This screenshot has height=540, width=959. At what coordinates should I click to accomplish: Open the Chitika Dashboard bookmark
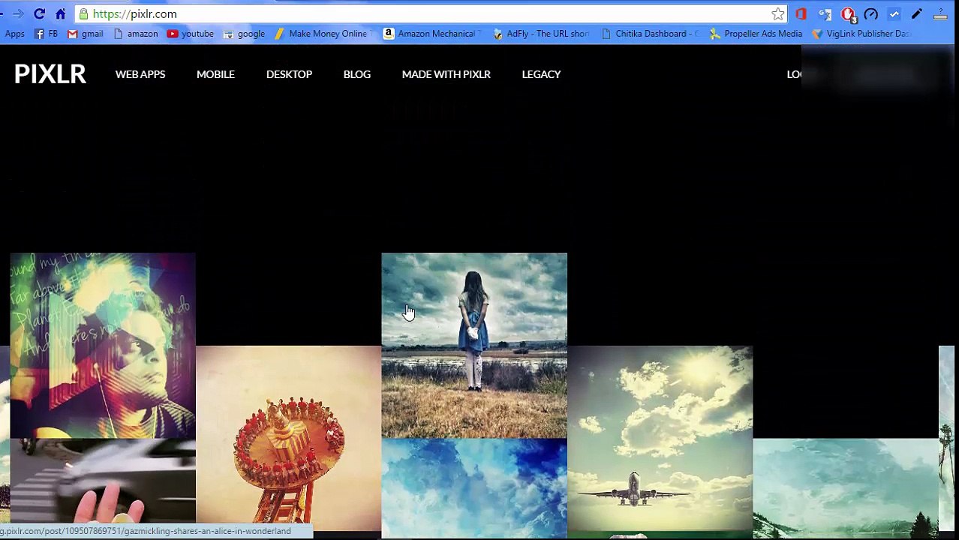(651, 33)
